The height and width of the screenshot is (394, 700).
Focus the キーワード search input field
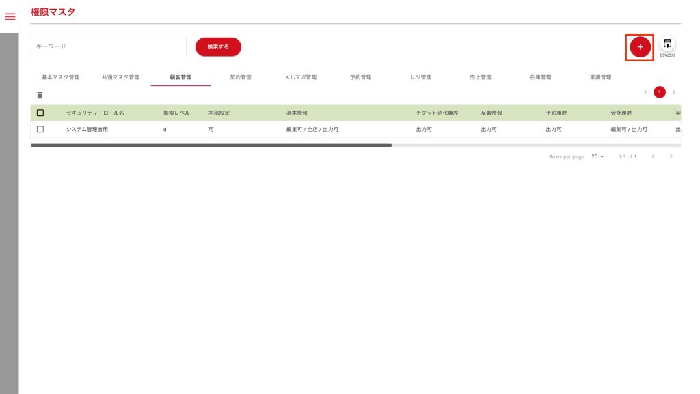[109, 46]
